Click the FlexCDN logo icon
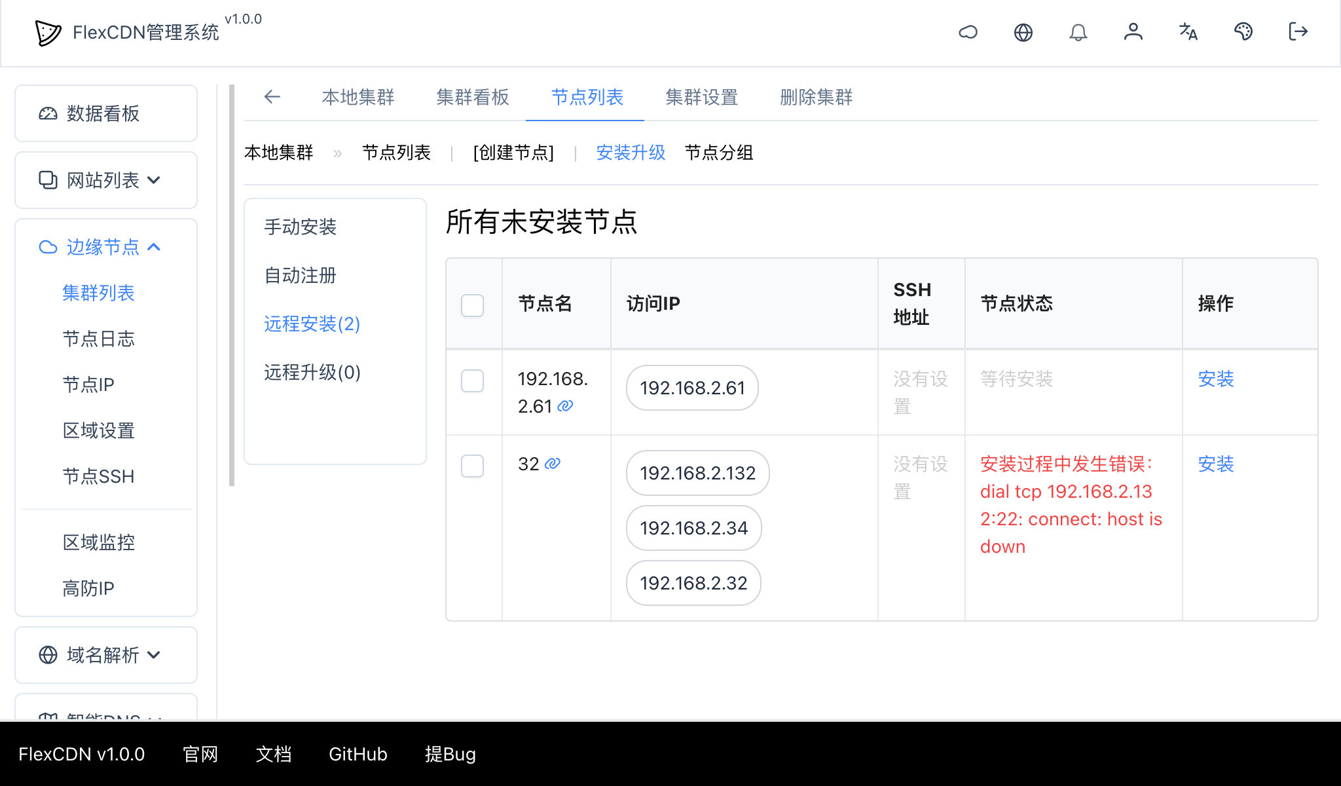 pos(46,33)
